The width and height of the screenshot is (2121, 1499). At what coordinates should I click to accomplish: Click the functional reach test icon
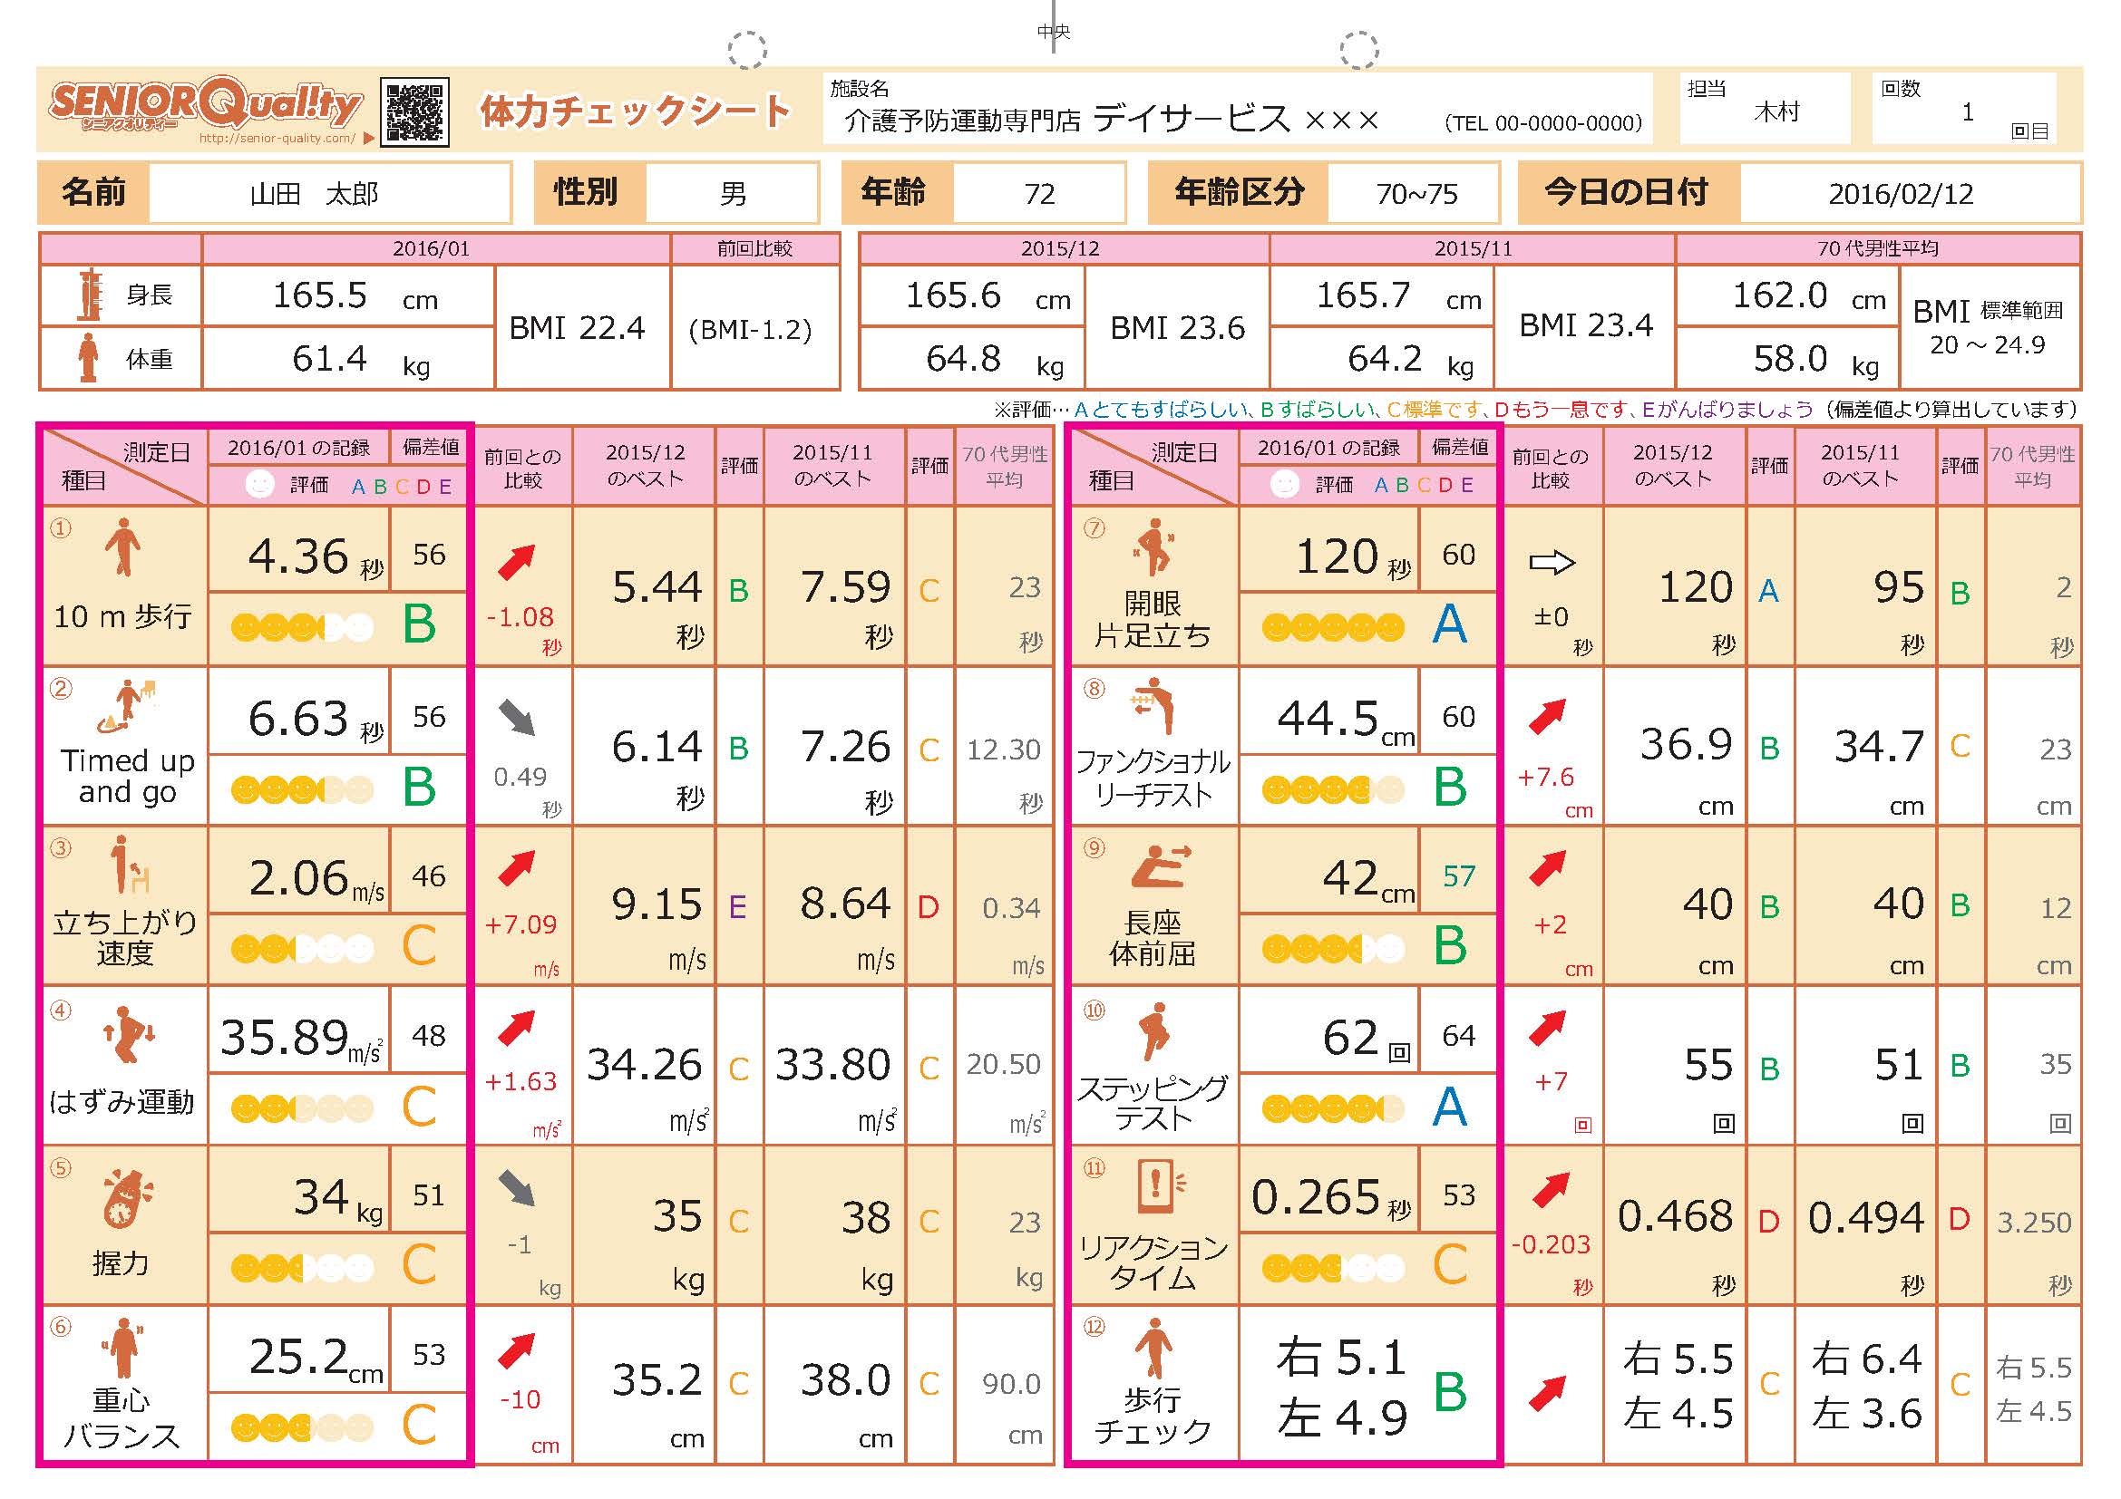(x=1152, y=706)
